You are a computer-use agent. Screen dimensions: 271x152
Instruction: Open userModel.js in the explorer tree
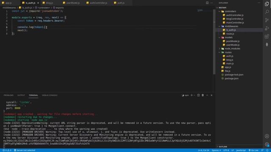(232, 45)
